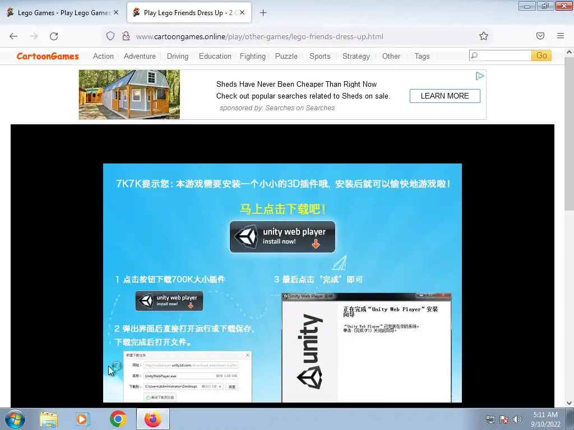Open the Driving games category
The height and width of the screenshot is (430, 574).
[x=178, y=57]
